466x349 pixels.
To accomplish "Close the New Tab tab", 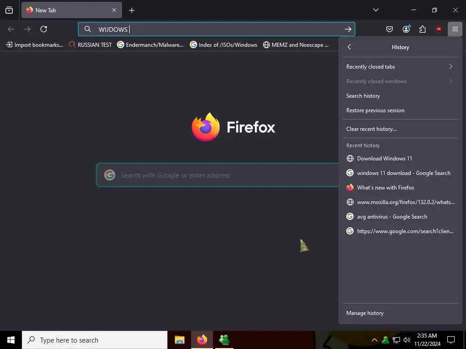I will pyautogui.click(x=114, y=10).
